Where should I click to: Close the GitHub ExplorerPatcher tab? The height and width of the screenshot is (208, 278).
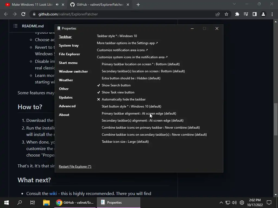128,5
